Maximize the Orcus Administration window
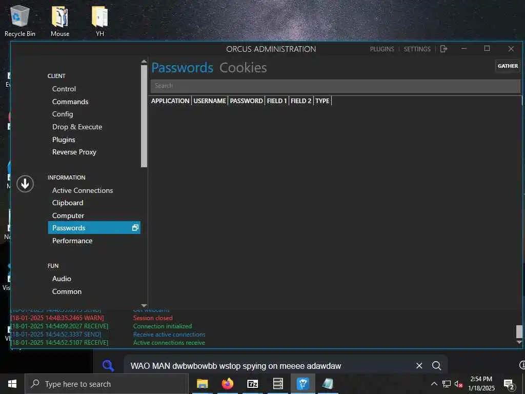The height and width of the screenshot is (394, 525). pos(487,49)
